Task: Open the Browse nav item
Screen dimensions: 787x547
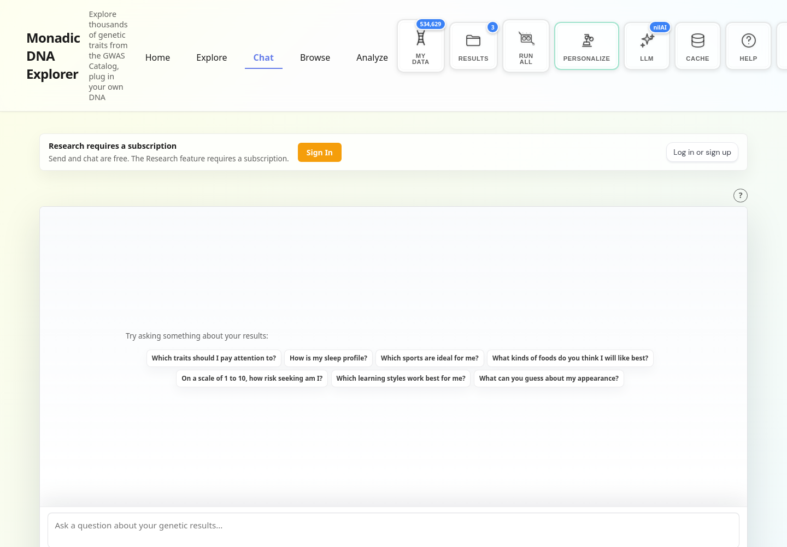Action: pyautogui.click(x=315, y=57)
